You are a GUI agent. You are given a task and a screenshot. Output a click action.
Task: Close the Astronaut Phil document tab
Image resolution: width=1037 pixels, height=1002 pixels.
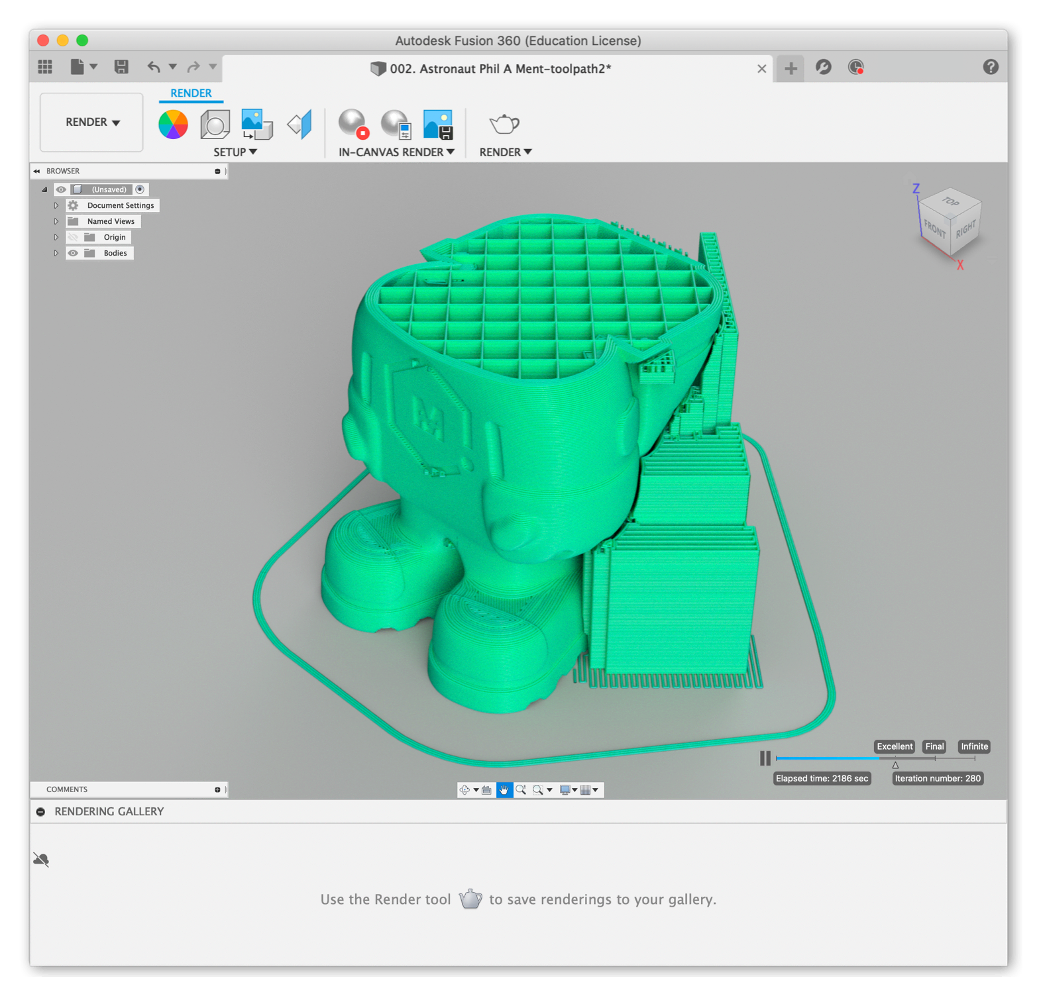pos(761,68)
